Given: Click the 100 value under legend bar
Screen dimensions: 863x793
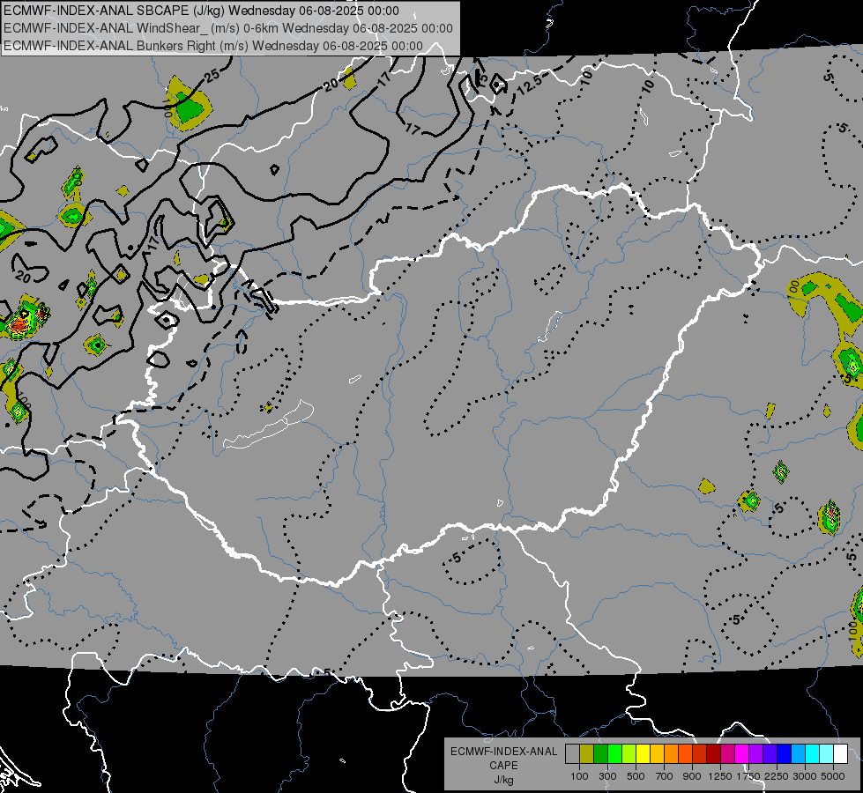Looking at the screenshot, I should click(x=579, y=776).
